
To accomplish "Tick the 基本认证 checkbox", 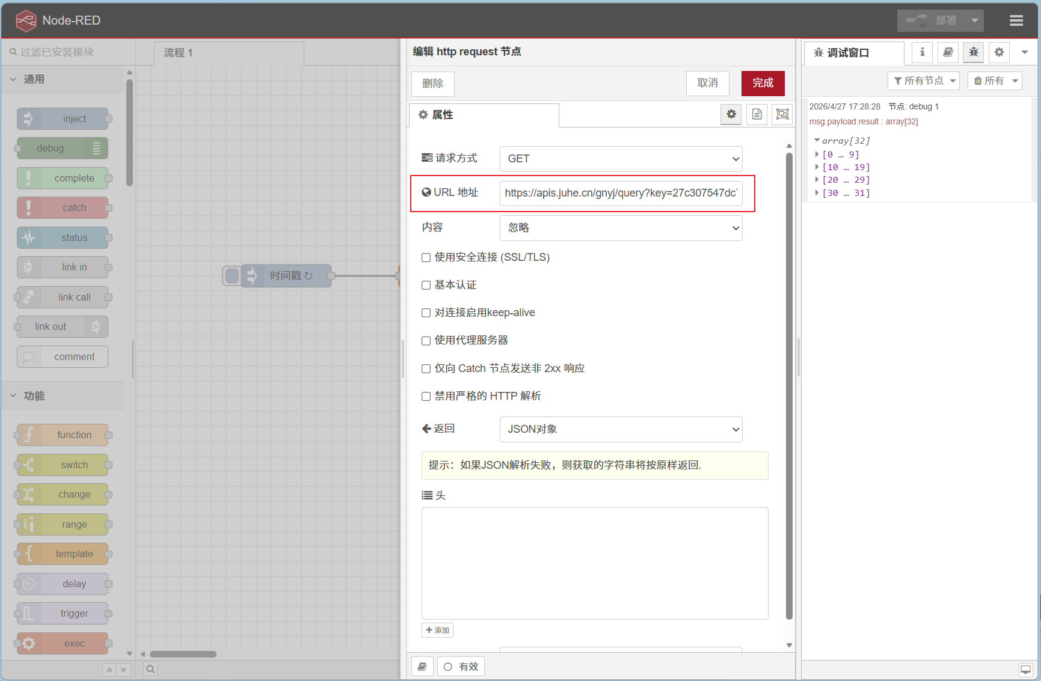I will pos(426,286).
